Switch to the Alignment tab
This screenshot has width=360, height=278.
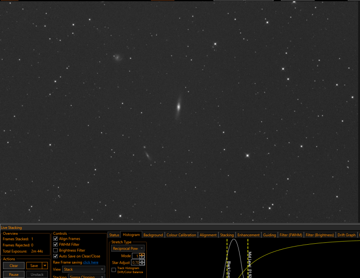tap(208, 235)
